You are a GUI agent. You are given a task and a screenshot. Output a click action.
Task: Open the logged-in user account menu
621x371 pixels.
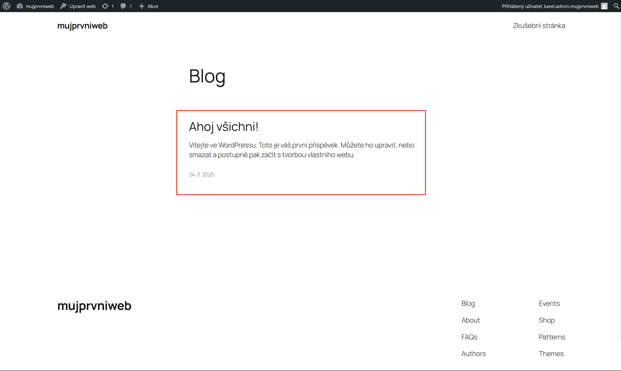tap(550, 6)
